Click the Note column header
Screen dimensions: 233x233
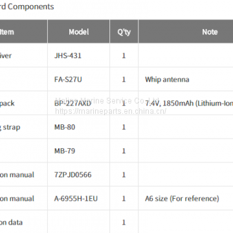click(x=210, y=32)
